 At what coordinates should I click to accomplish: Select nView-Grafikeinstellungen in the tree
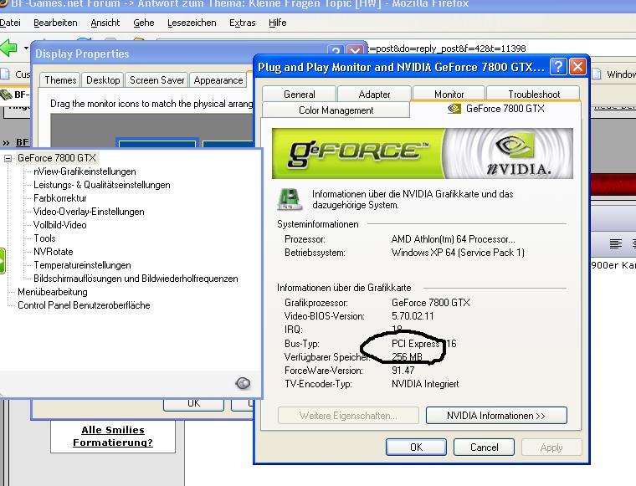coord(85,171)
